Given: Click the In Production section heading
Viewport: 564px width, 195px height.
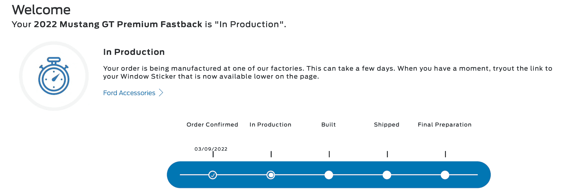Looking at the screenshot, I should tap(134, 52).
